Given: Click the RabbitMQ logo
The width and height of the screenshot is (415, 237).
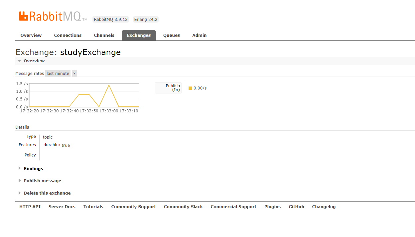Looking at the screenshot, I should coord(53,16).
